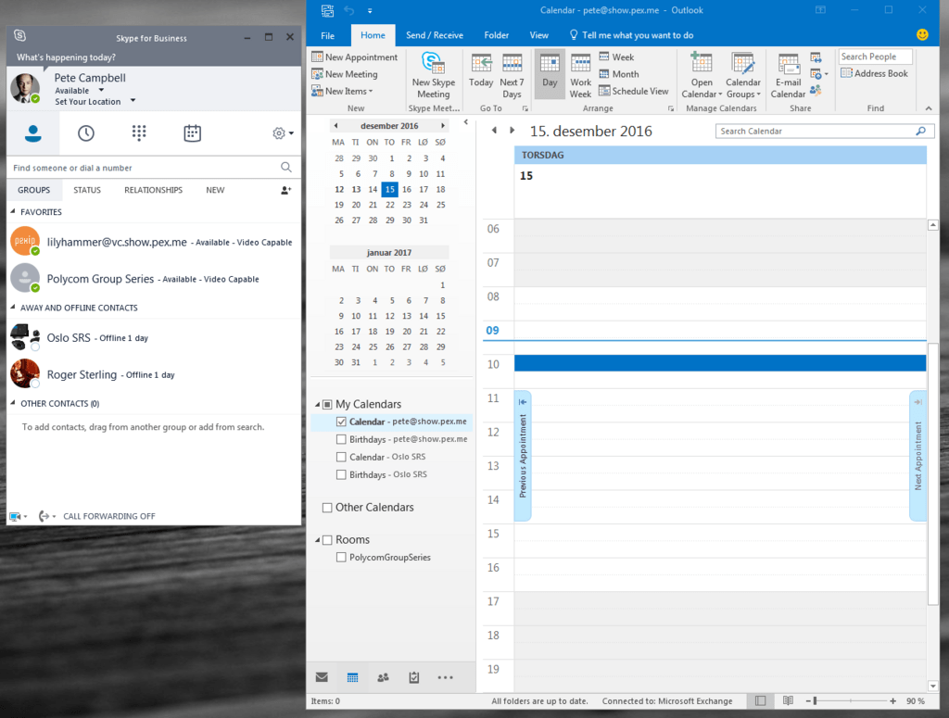The height and width of the screenshot is (718, 949).
Task: Switch to Mail in Outlook navigation bar
Action: tap(322, 677)
